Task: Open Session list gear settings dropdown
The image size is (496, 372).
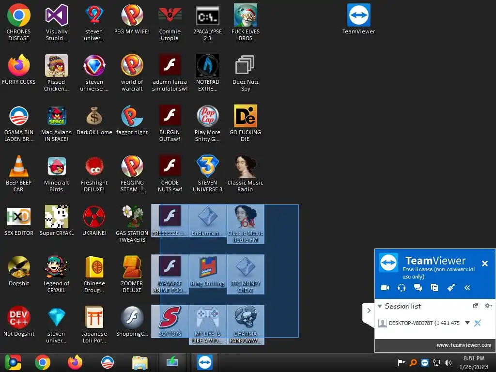Action: [488, 306]
